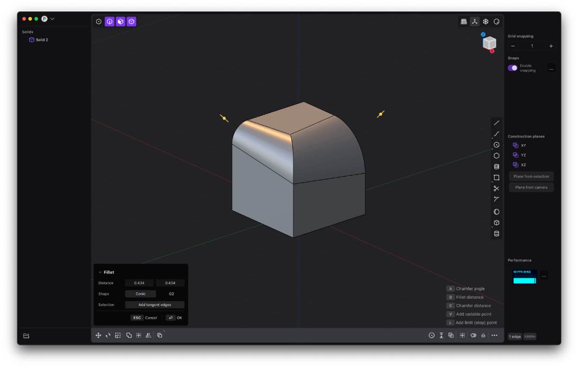
Task: Select the Line tool in right toolbar
Action: pos(496,123)
